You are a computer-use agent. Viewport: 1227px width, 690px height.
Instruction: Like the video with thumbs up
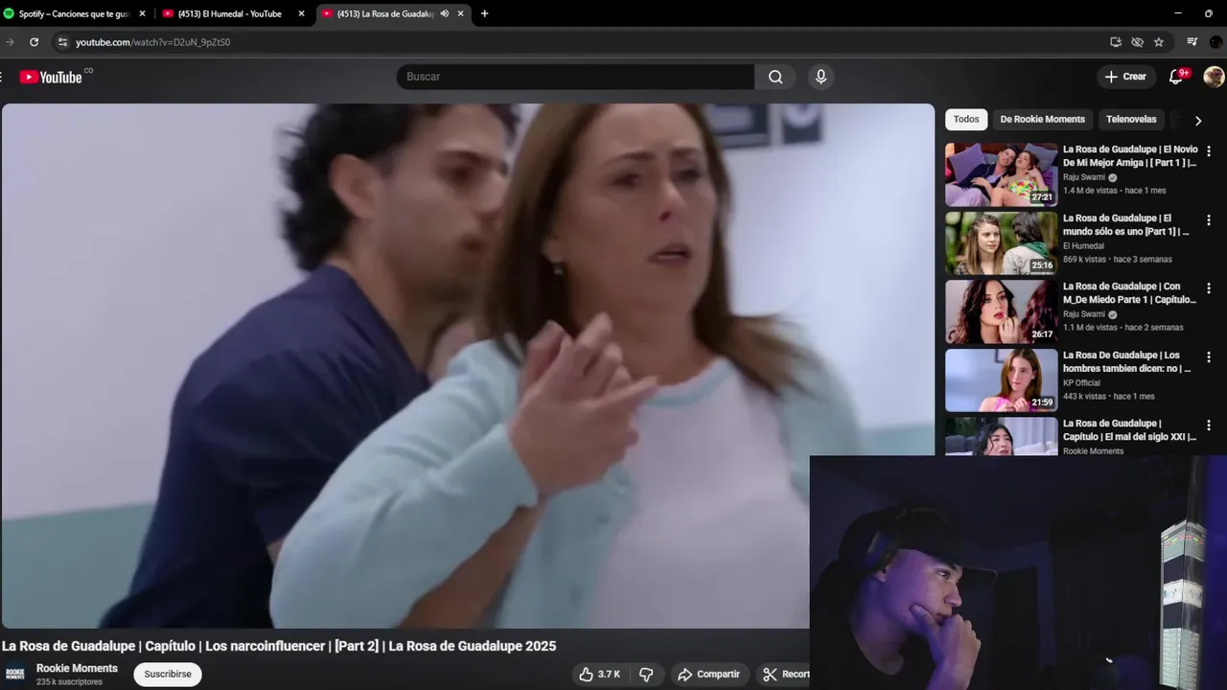point(599,675)
